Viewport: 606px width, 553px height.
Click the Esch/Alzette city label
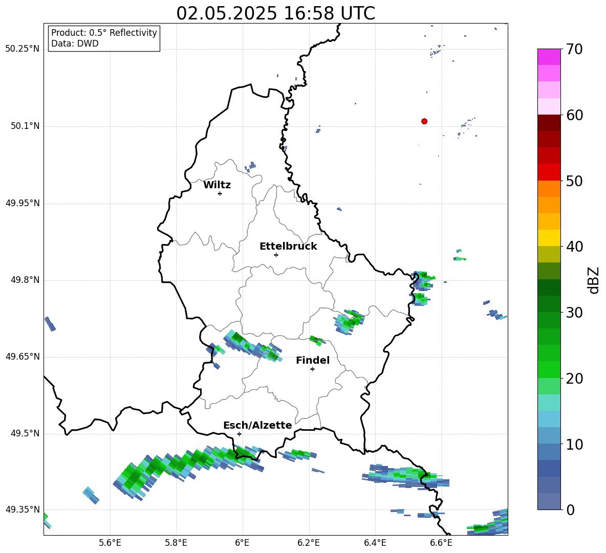tap(257, 425)
